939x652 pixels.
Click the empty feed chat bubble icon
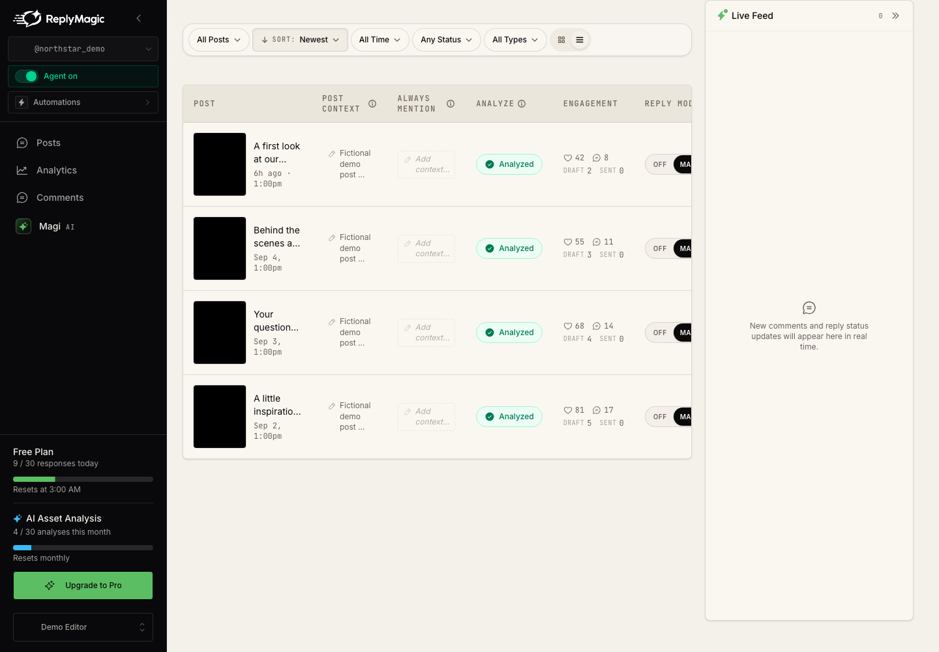click(x=809, y=308)
